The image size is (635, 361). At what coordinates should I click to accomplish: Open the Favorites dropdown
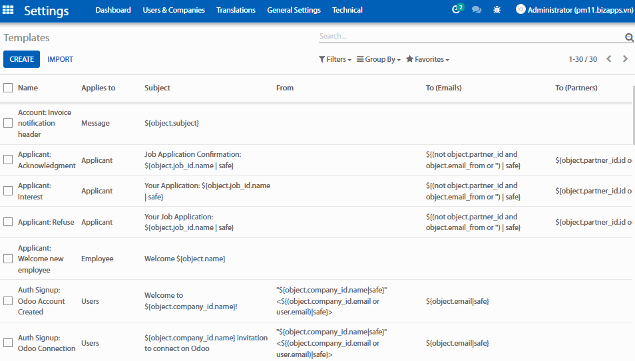coord(427,59)
